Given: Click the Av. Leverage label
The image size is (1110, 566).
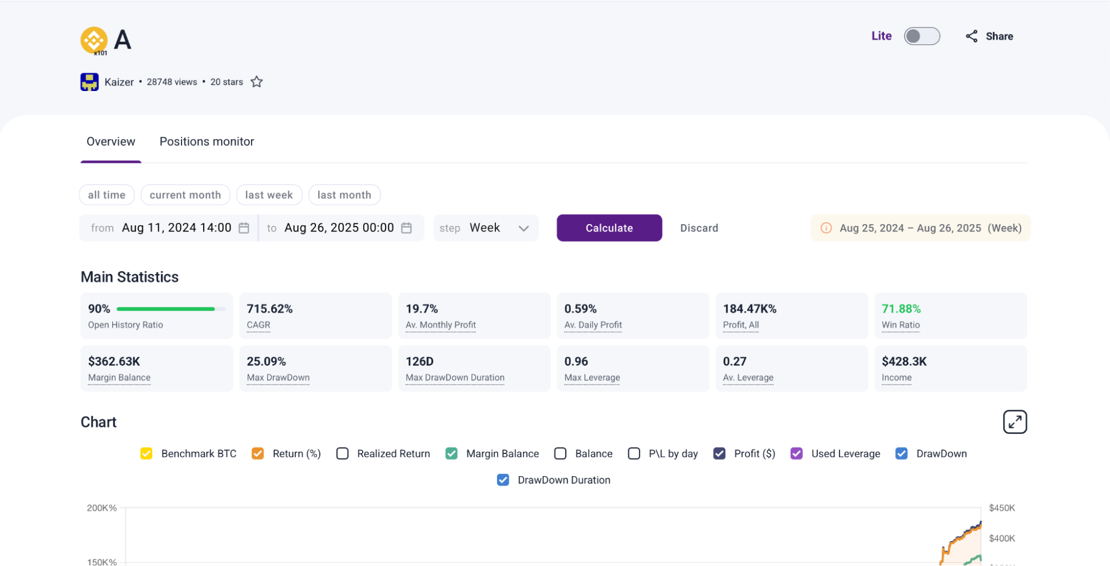Looking at the screenshot, I should [748, 378].
